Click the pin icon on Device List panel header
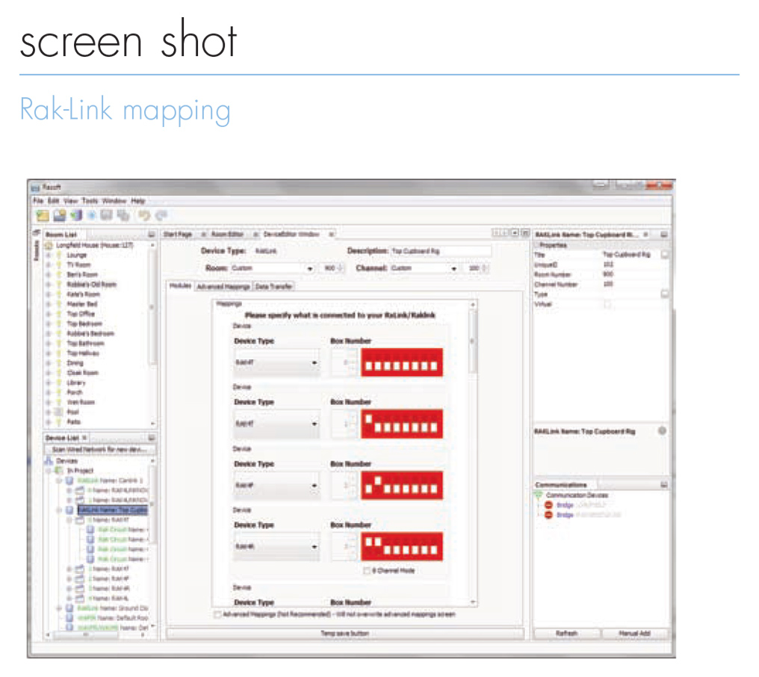The image size is (759, 677). pos(152,438)
